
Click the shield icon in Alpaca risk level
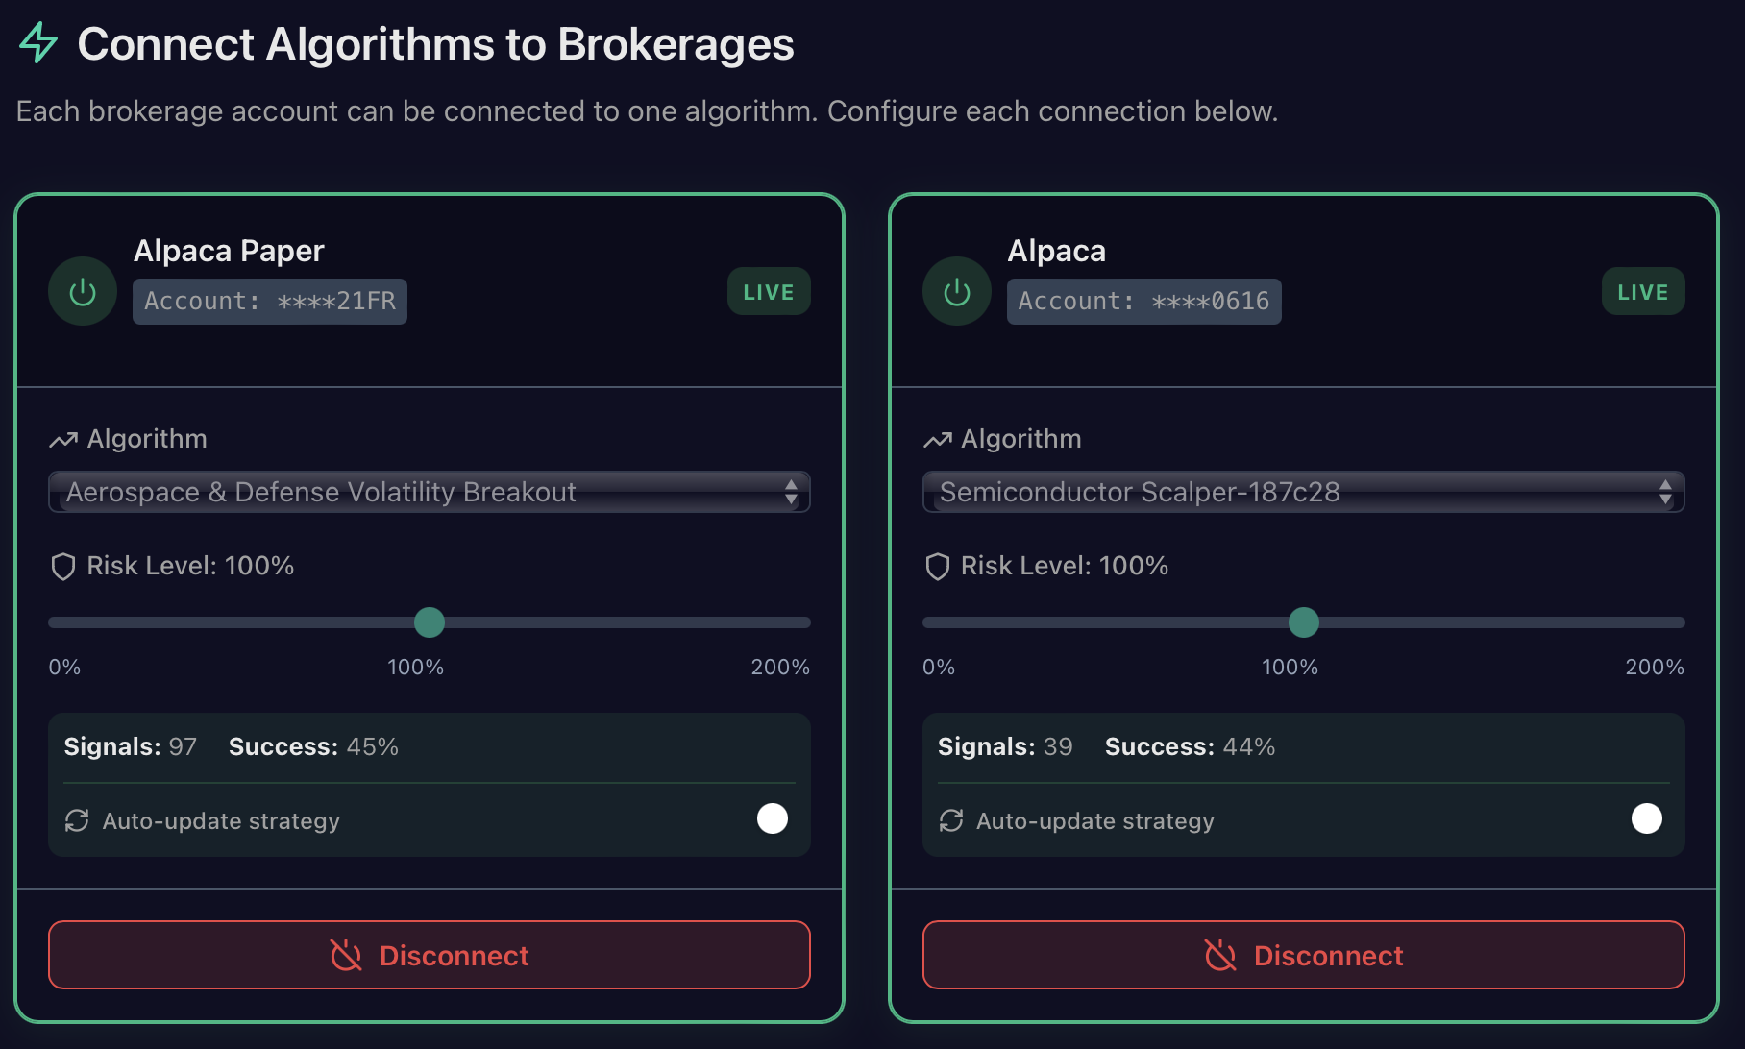[x=938, y=567]
